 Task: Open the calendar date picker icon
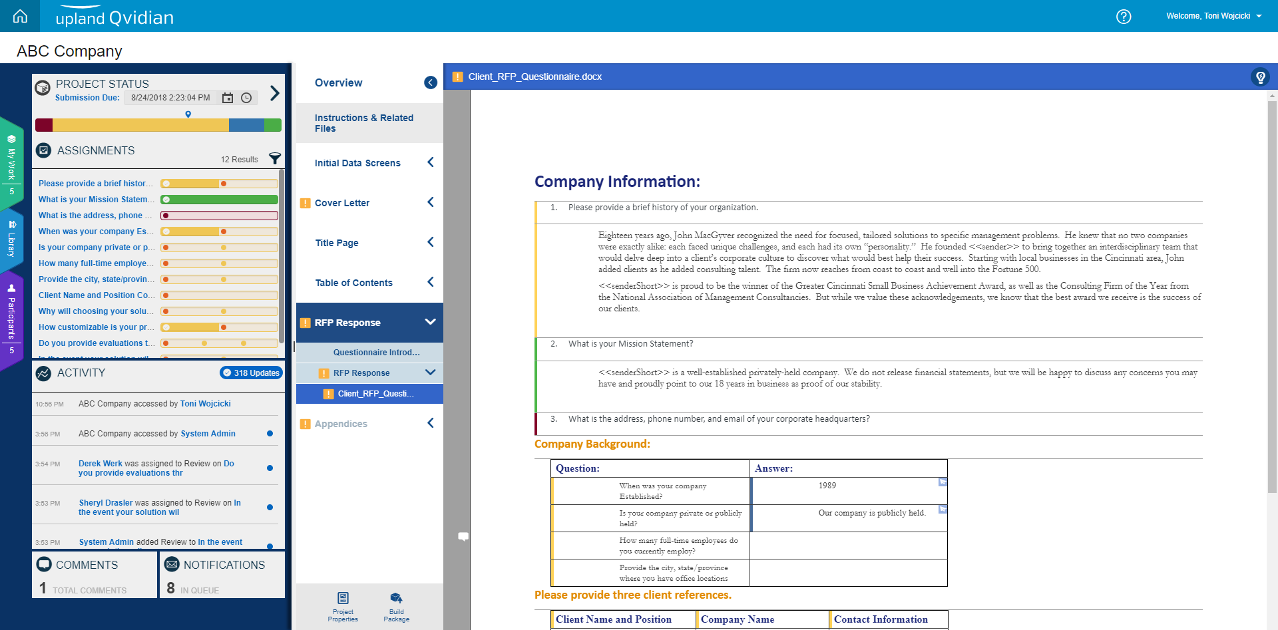228,98
